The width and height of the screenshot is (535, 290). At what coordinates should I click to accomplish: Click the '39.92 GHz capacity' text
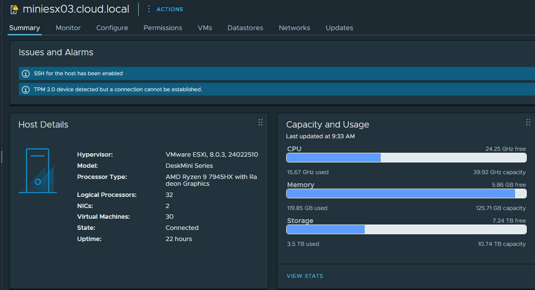tap(500, 172)
